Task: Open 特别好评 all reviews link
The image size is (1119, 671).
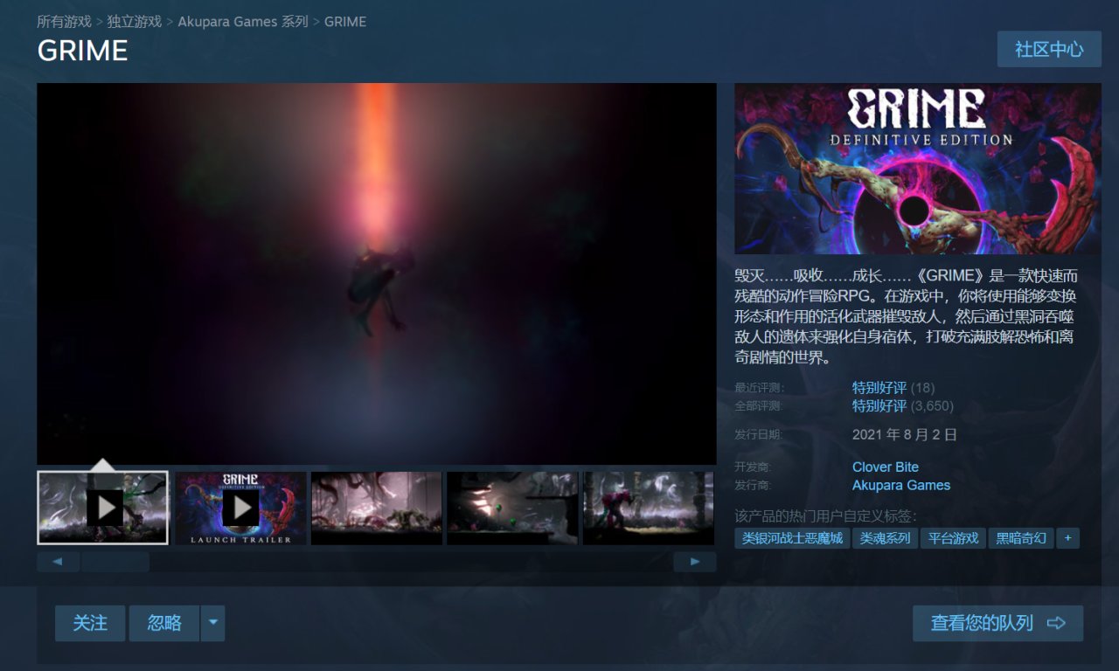Action: (879, 406)
